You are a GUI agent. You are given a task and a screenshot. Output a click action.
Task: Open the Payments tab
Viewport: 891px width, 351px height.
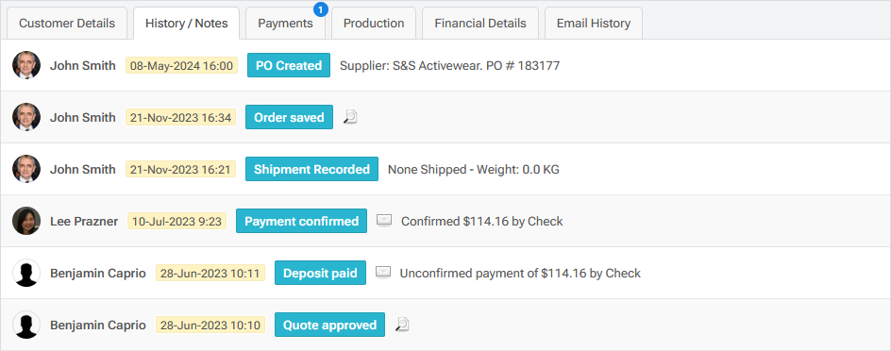click(x=285, y=24)
